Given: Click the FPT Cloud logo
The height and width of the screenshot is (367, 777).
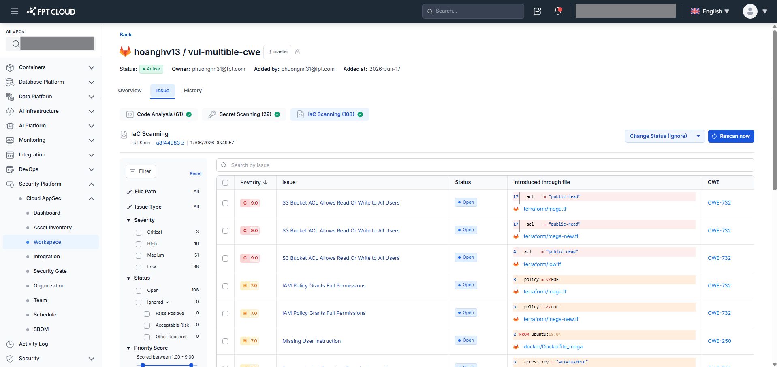Looking at the screenshot, I should (x=51, y=11).
